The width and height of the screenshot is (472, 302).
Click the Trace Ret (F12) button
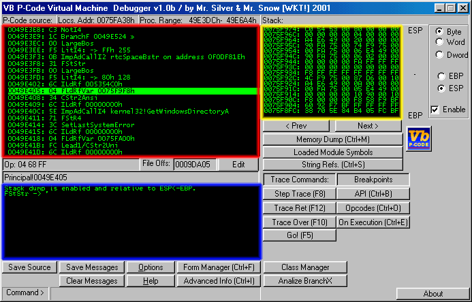click(x=300, y=208)
